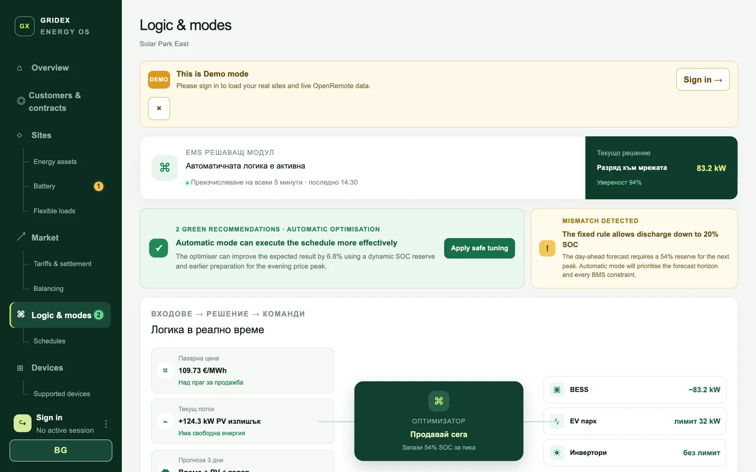Click the Прогноза 3 дни card
Viewport: 756px width, 472px height.
[242, 461]
